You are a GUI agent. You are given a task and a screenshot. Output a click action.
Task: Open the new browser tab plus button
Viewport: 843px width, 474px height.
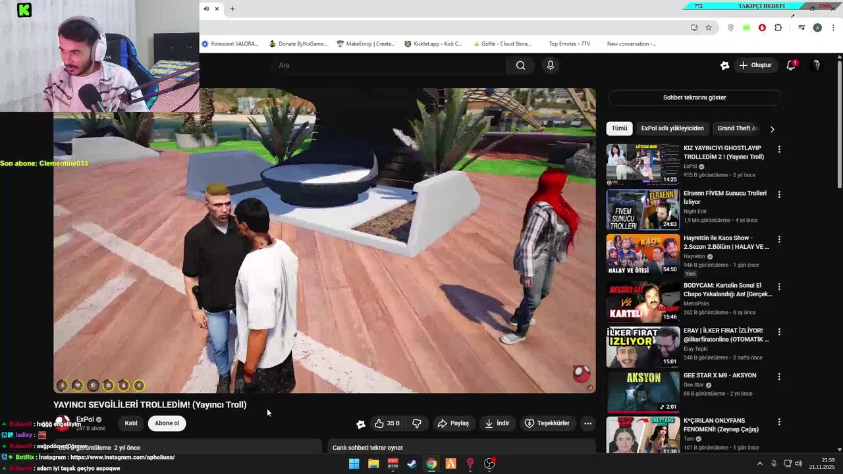coord(232,9)
